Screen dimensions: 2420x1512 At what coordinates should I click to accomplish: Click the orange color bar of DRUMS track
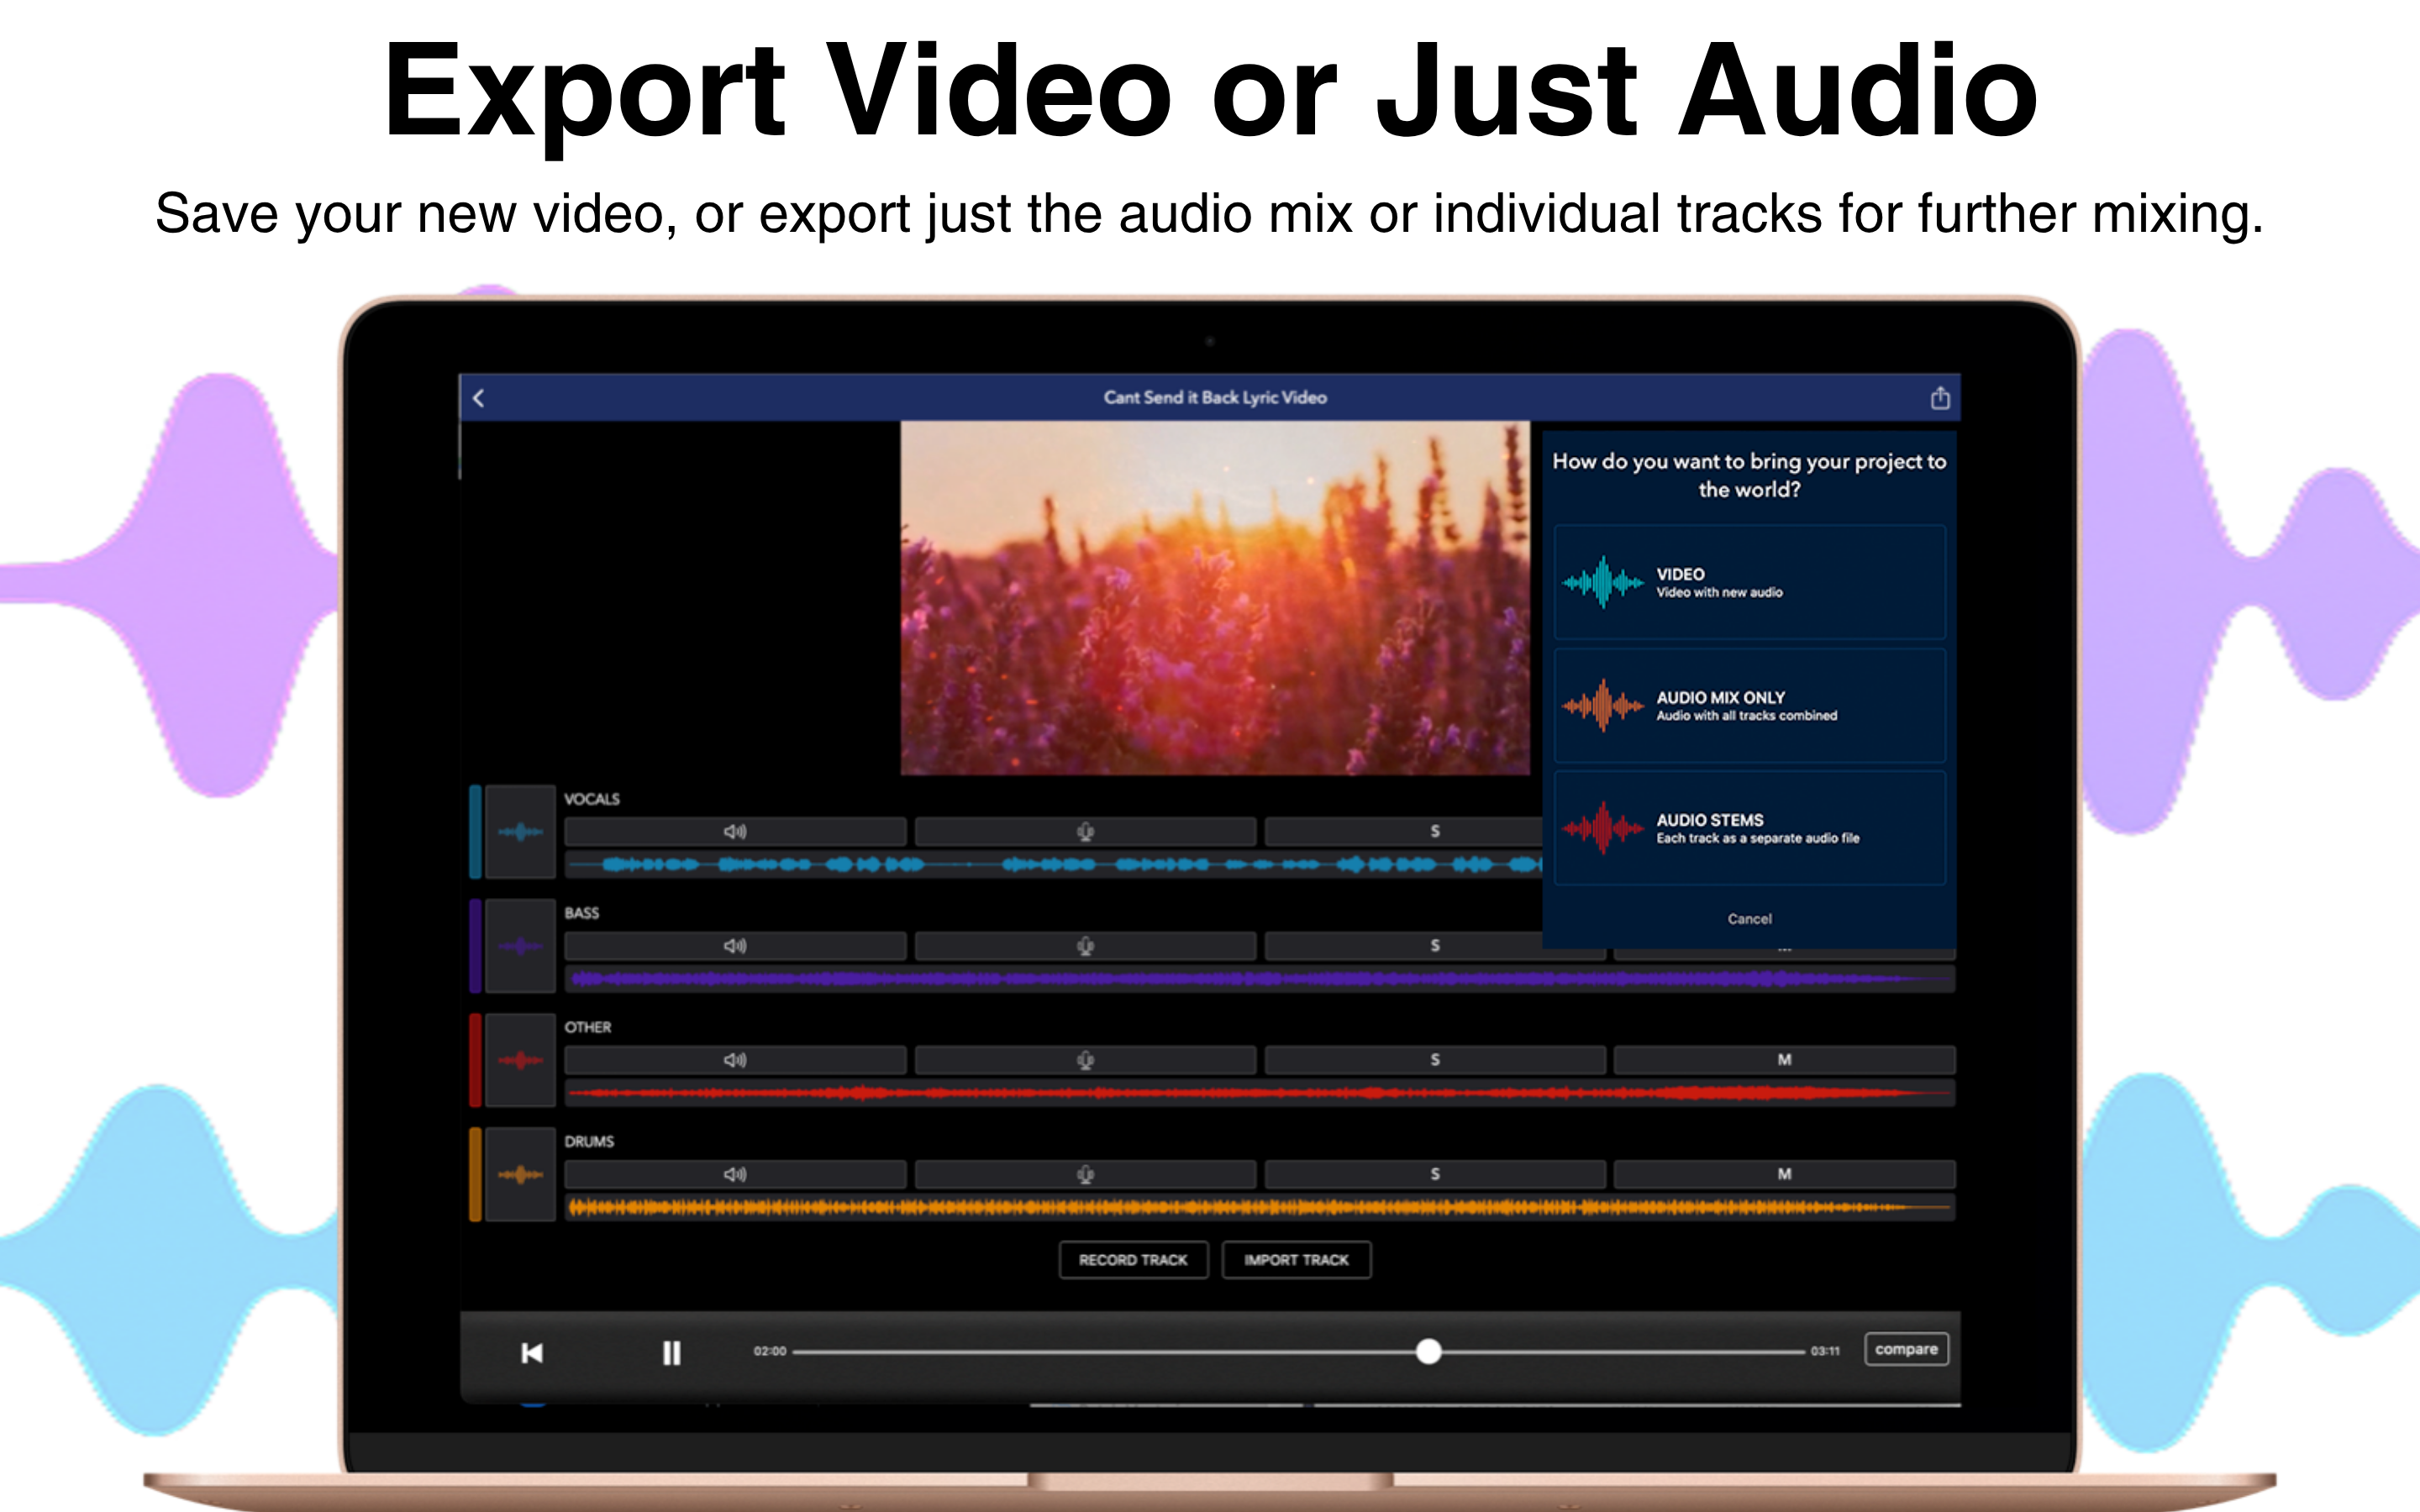[475, 1174]
